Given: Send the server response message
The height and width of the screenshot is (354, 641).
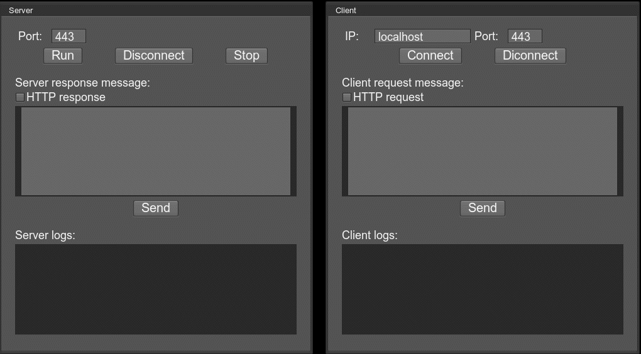Looking at the screenshot, I should coord(156,208).
